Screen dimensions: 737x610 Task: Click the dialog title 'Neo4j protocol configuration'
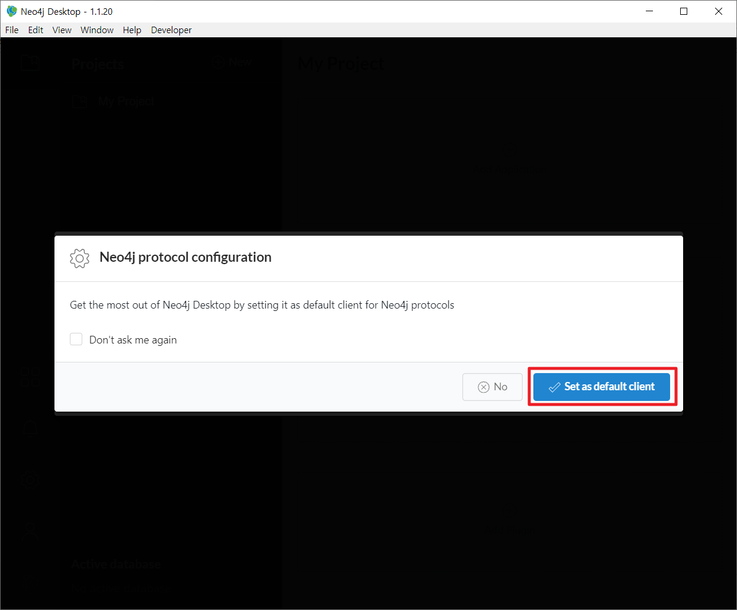(x=185, y=257)
